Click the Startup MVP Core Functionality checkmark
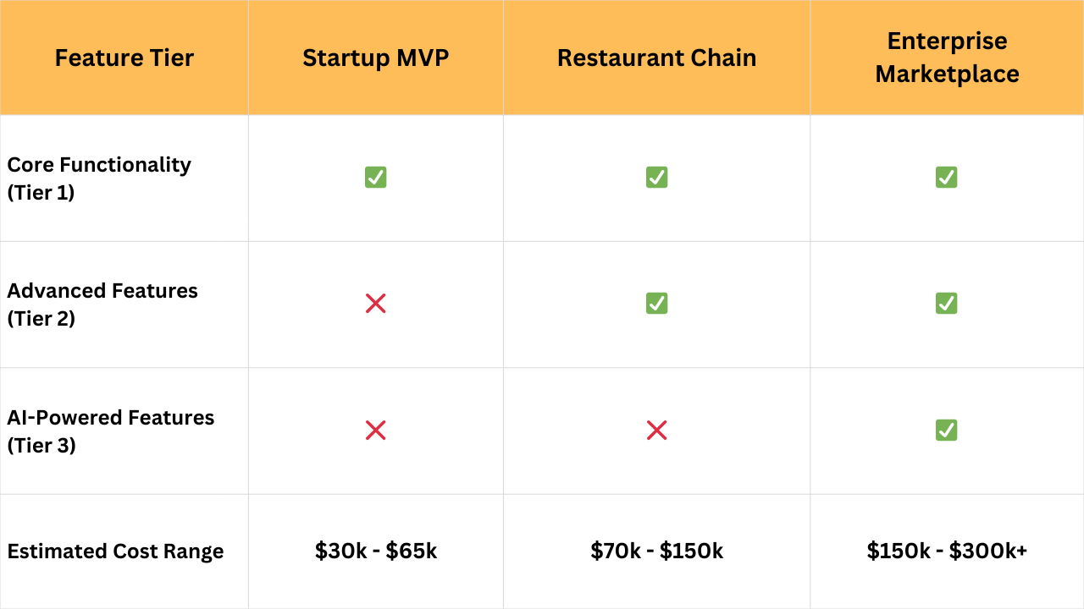Image resolution: width=1084 pixels, height=609 pixels. [375, 177]
